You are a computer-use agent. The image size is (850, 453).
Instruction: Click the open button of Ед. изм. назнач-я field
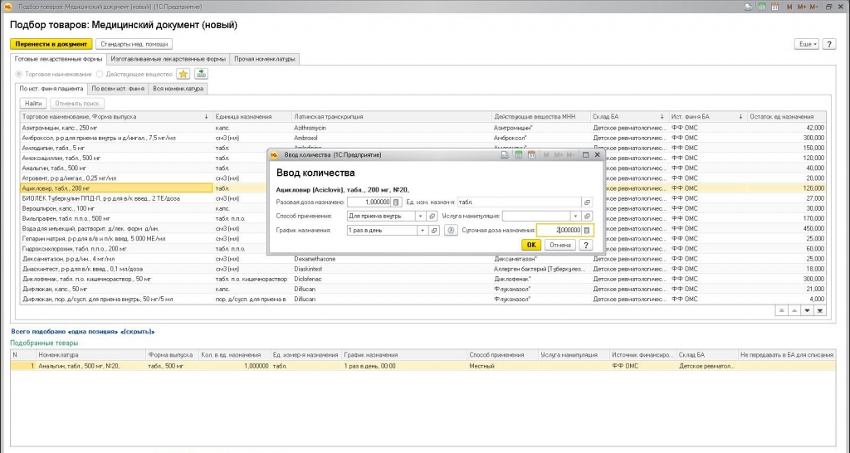(587, 202)
